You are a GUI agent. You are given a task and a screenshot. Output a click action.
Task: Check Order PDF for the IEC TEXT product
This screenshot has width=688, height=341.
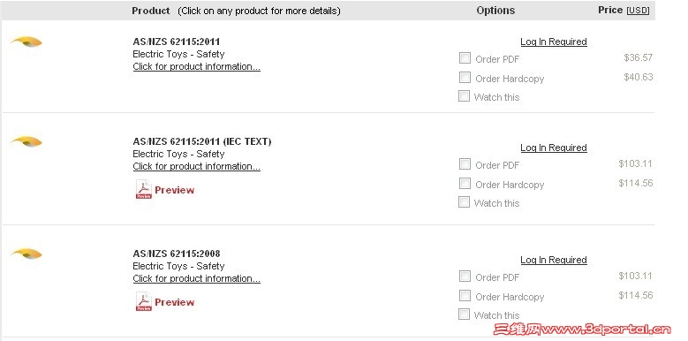465,164
